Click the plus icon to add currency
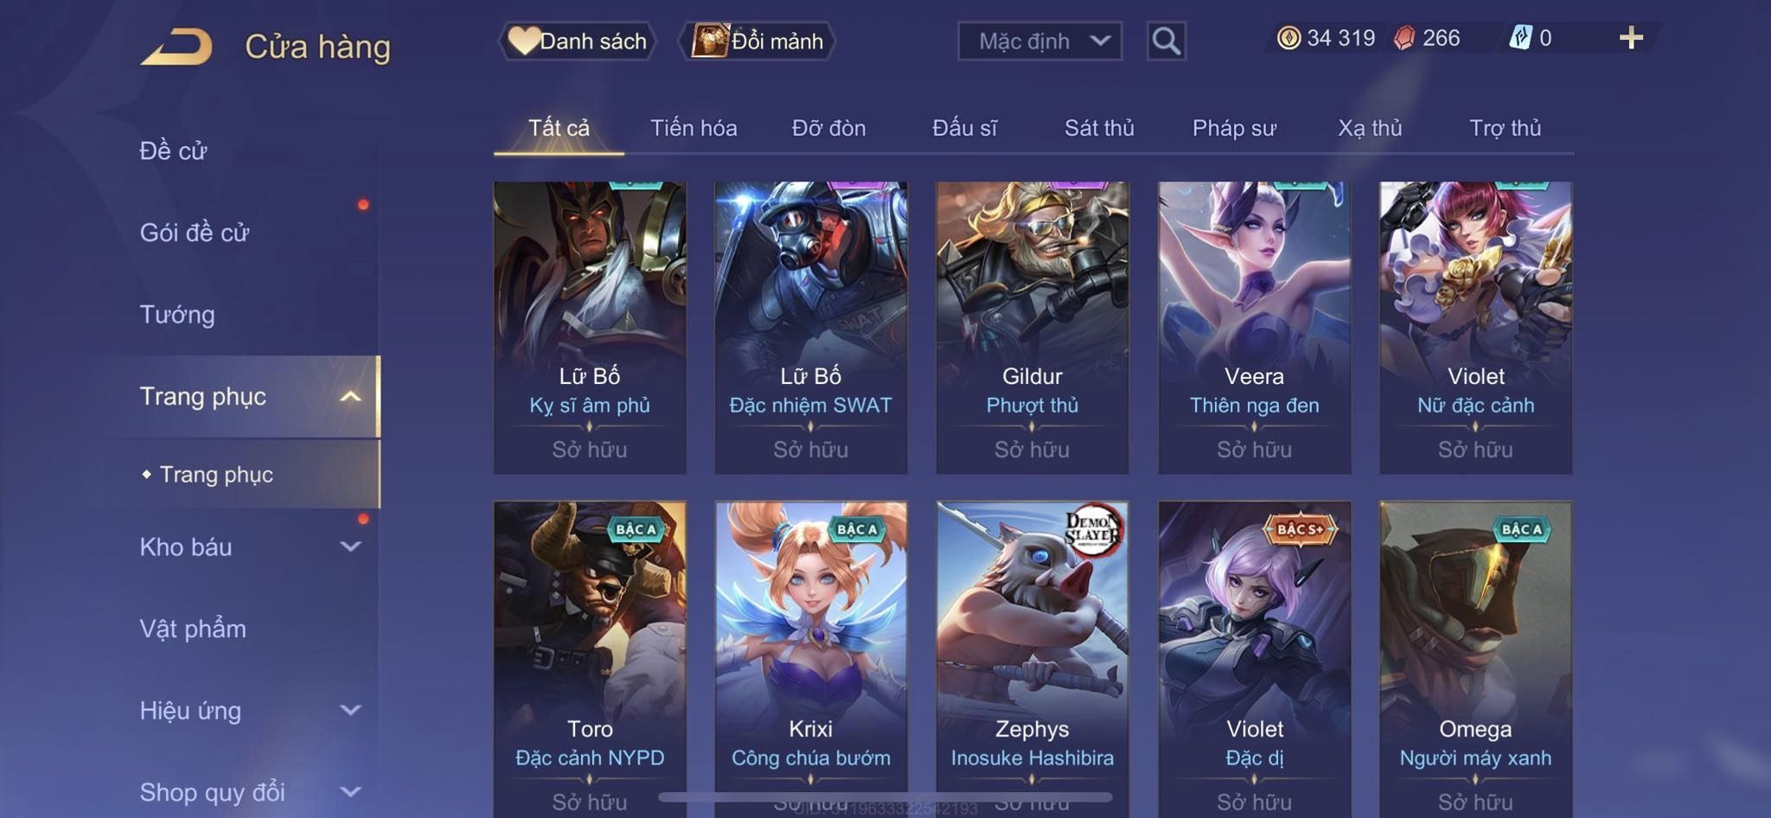 click(x=1631, y=38)
